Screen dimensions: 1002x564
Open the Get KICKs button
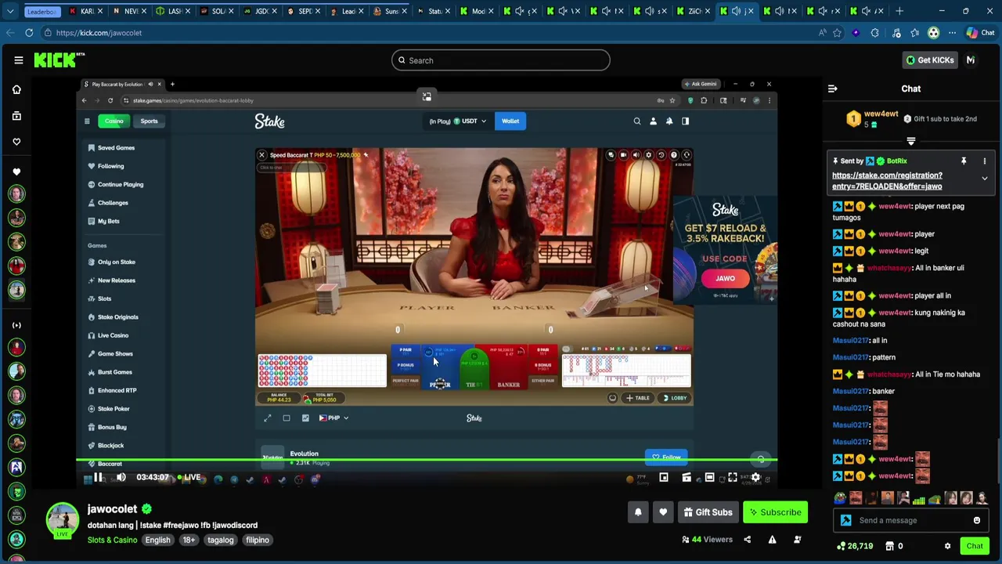pyautogui.click(x=929, y=60)
